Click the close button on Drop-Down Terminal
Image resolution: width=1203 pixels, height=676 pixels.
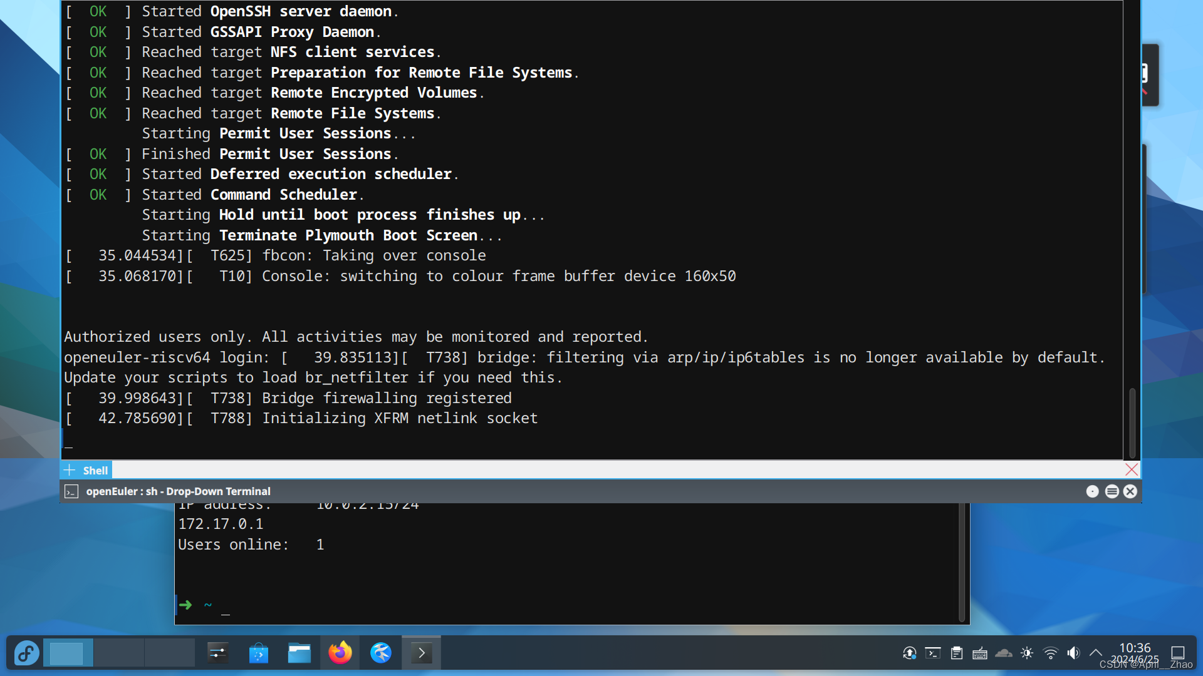coord(1130,491)
